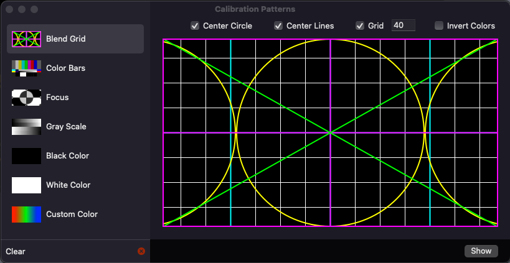The height and width of the screenshot is (263, 510).
Task: Click the Custom Color list label
Action: tap(72, 215)
